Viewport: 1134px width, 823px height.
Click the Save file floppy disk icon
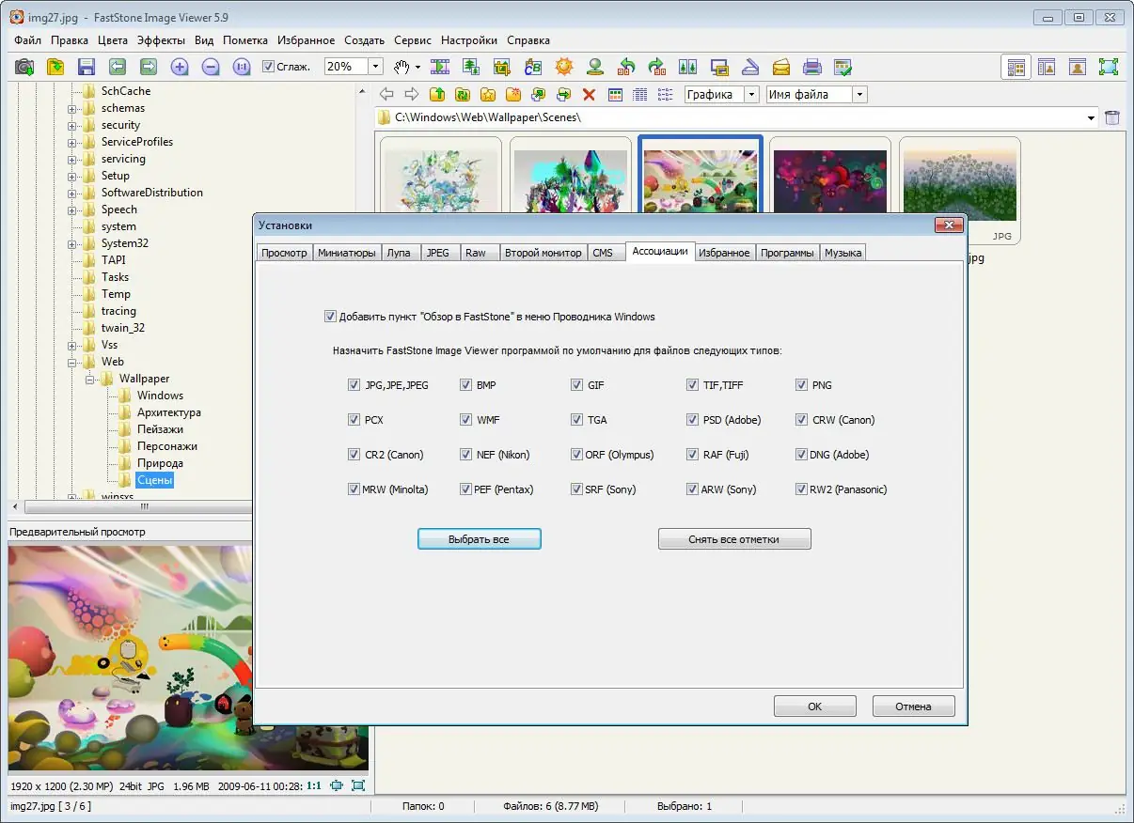(87, 67)
